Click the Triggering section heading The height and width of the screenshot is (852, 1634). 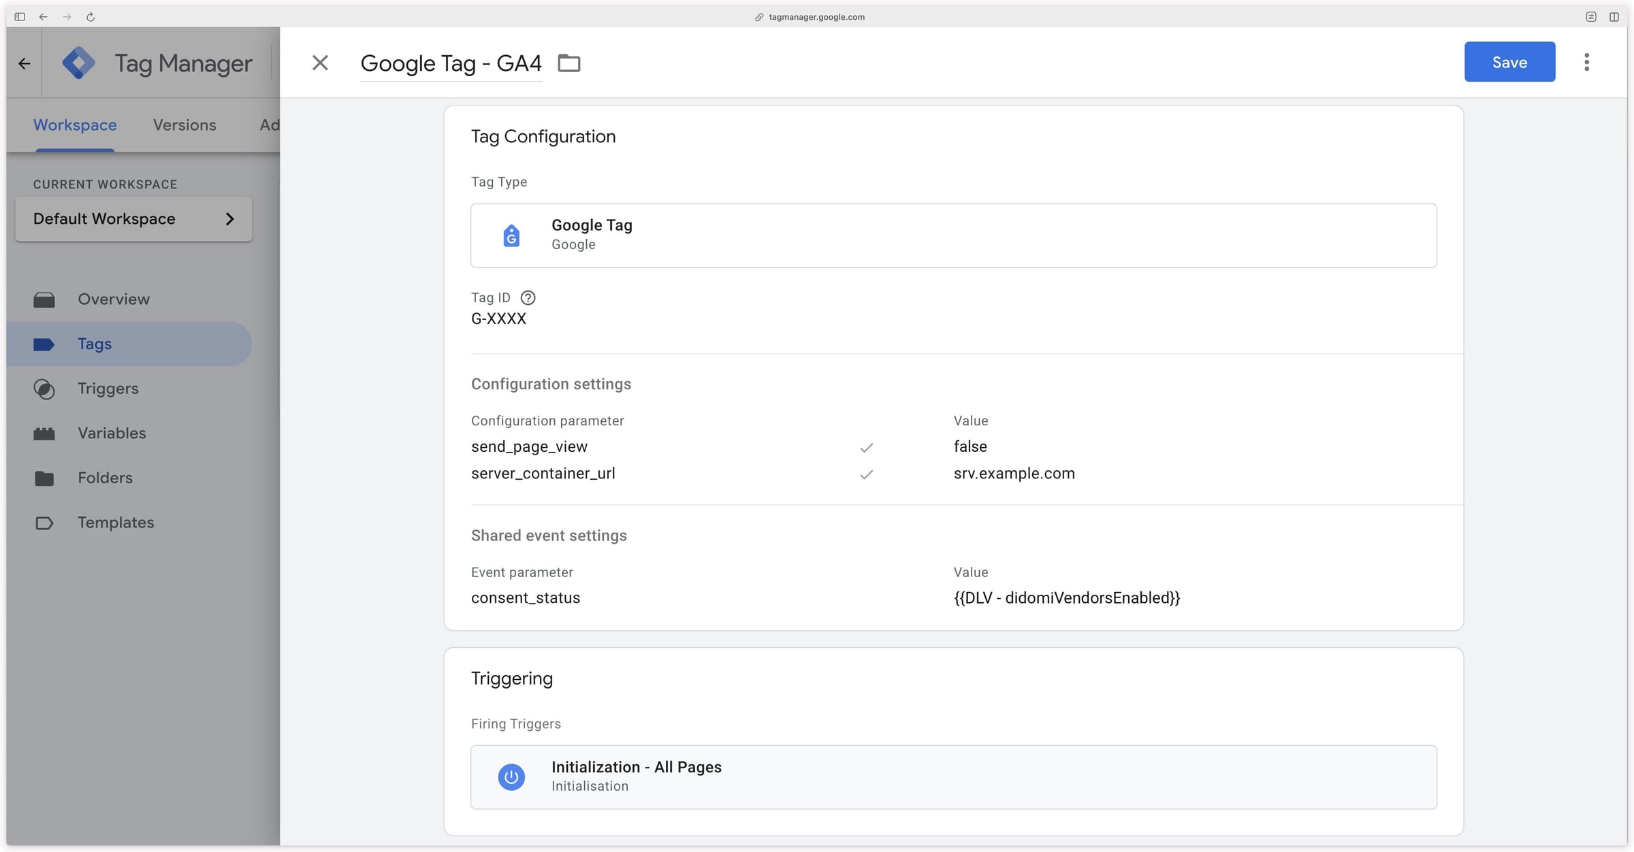tap(512, 678)
